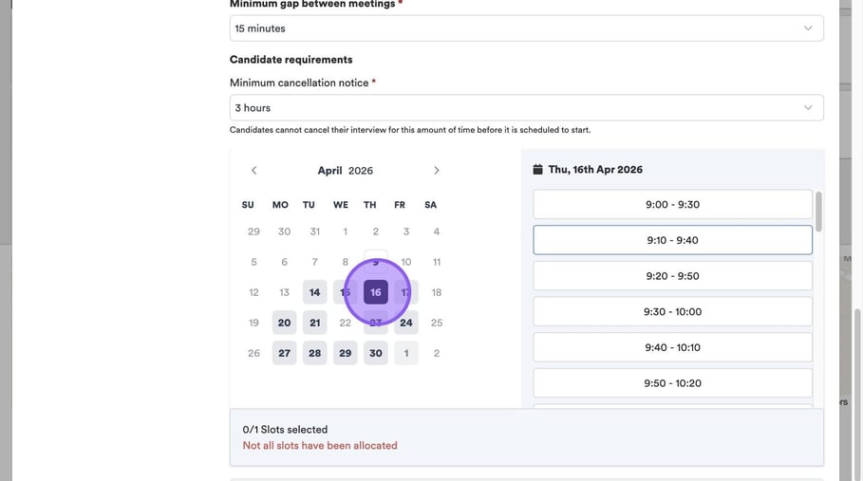Select the 9:00 - 9:30 time slot
The width and height of the screenshot is (863, 481).
672,205
